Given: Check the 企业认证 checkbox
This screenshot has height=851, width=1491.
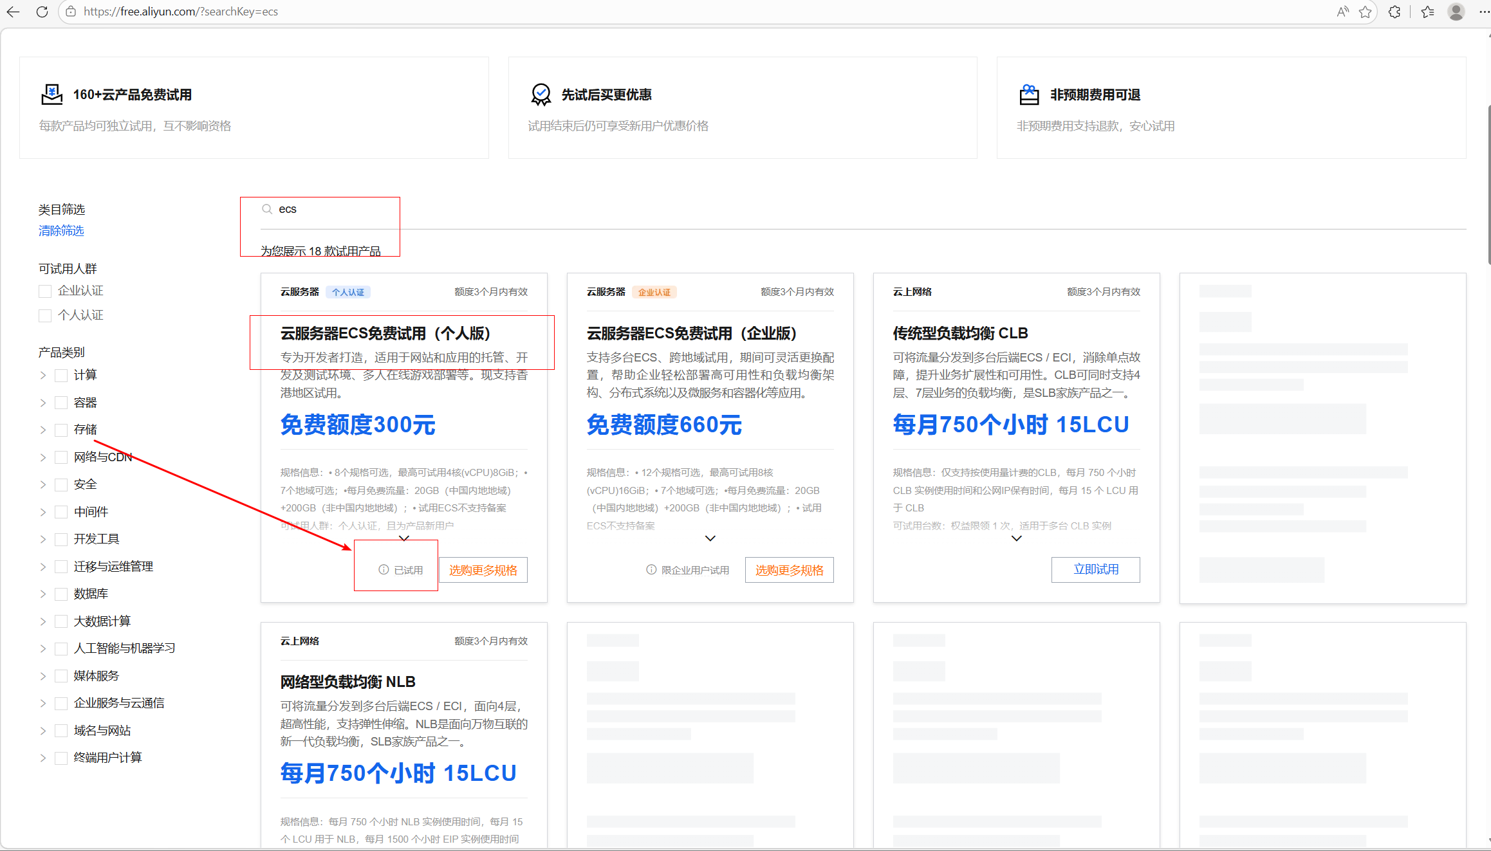Looking at the screenshot, I should (45, 291).
